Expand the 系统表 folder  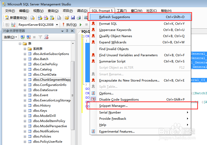point(25,49)
